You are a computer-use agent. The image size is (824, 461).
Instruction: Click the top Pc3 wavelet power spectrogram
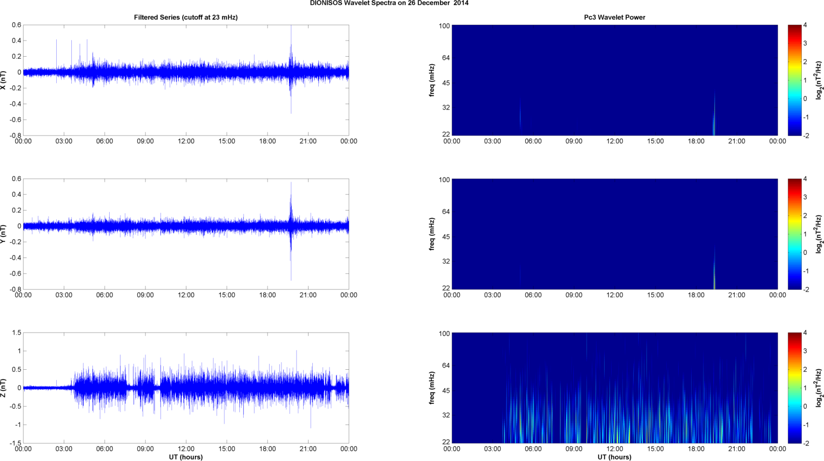[x=614, y=80]
